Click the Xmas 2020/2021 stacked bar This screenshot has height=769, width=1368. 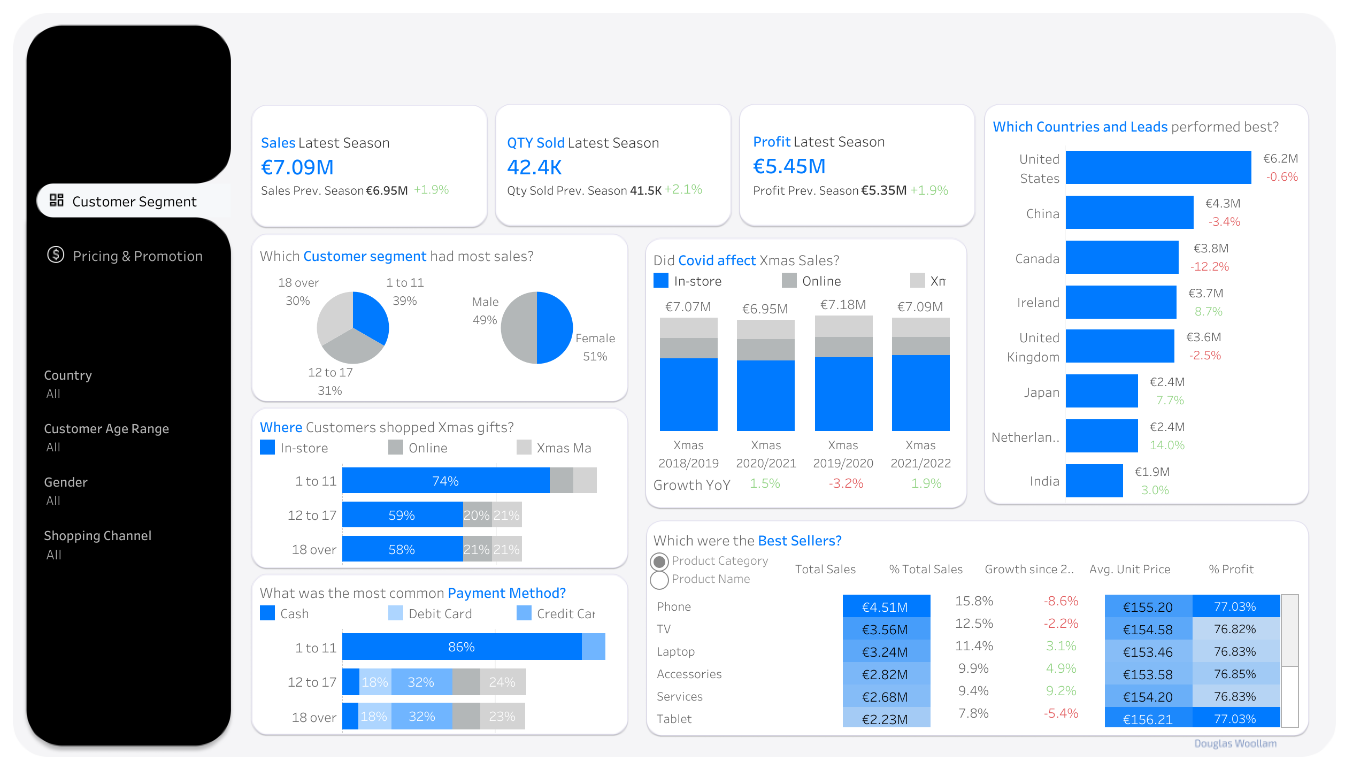[x=766, y=375]
